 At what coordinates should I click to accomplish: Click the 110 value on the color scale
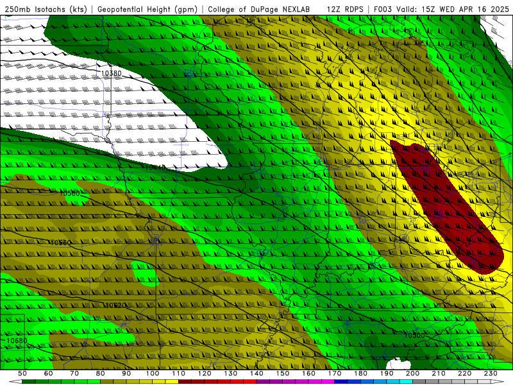click(x=179, y=373)
